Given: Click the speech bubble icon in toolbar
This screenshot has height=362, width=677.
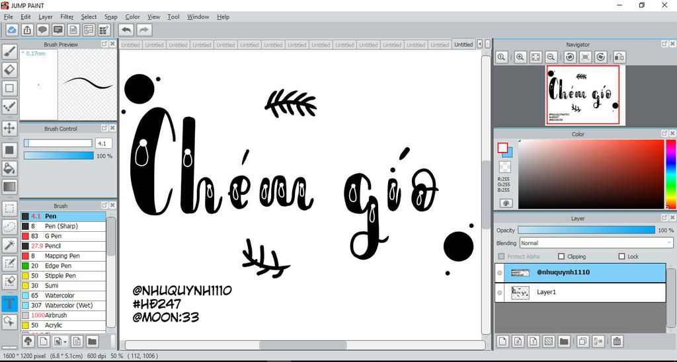Looking at the screenshot, I should click(42, 30).
